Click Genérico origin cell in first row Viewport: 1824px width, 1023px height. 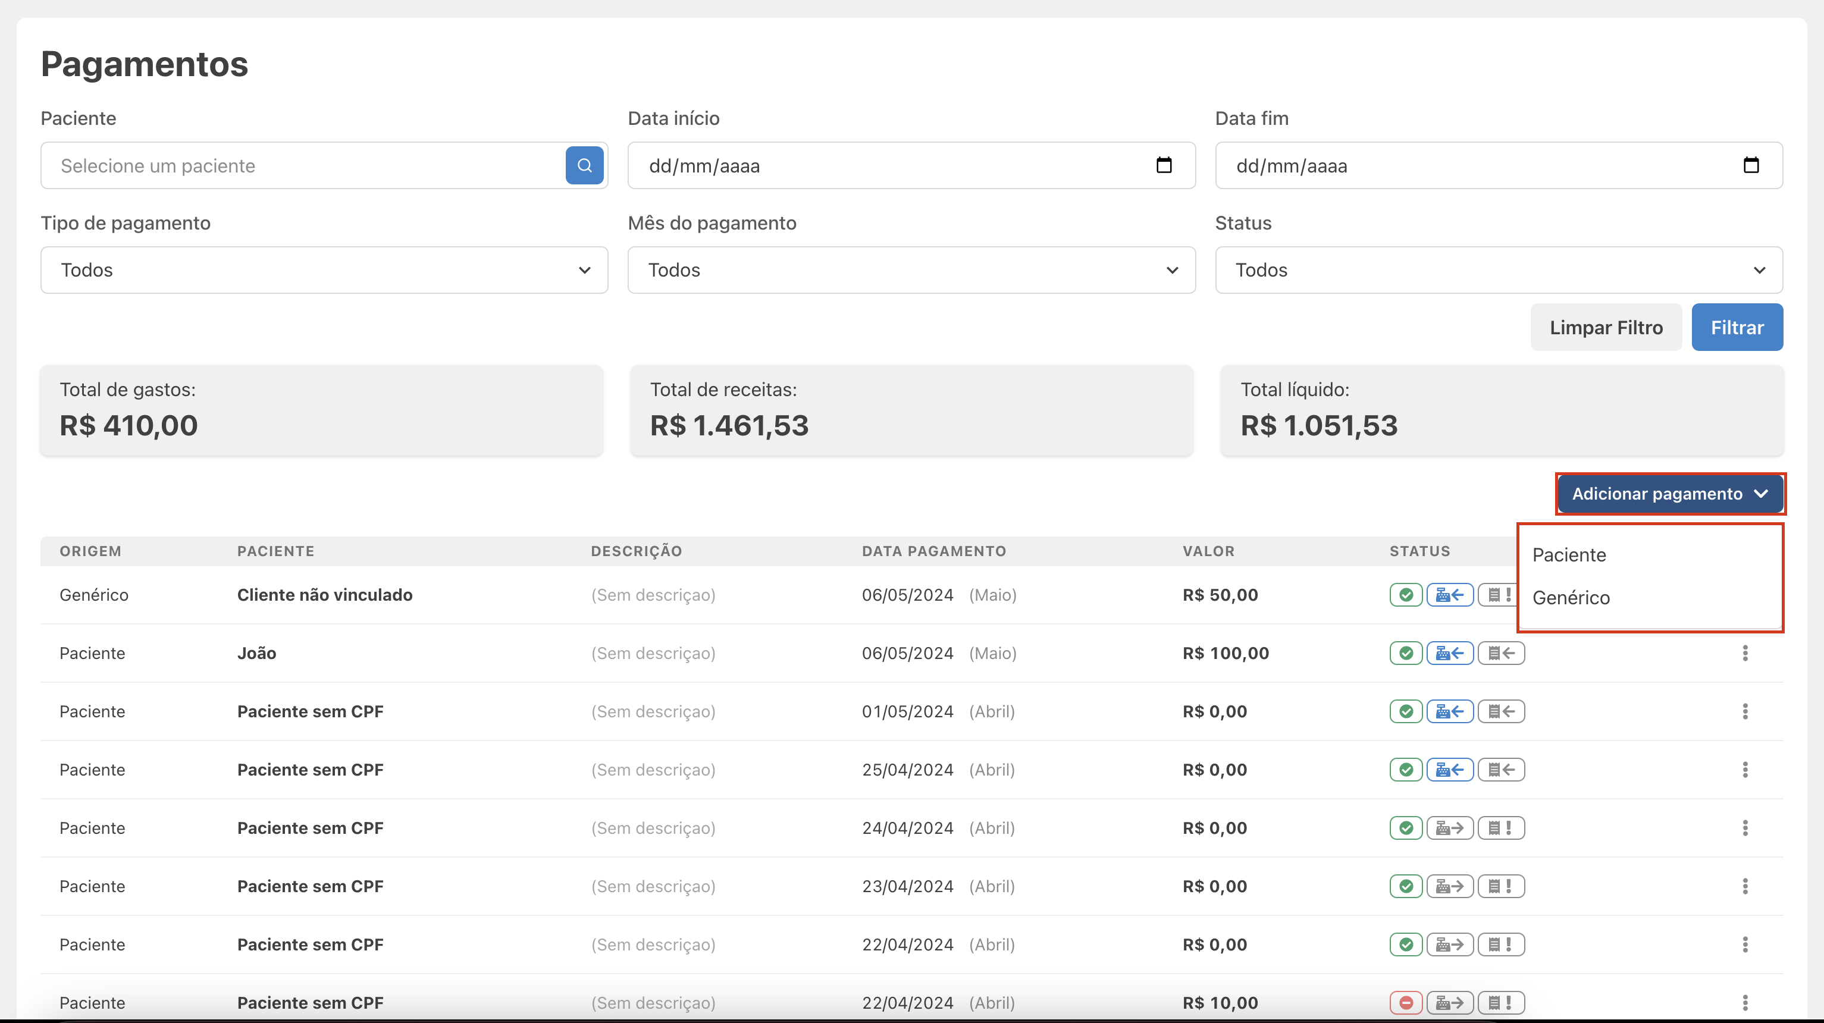[94, 595]
